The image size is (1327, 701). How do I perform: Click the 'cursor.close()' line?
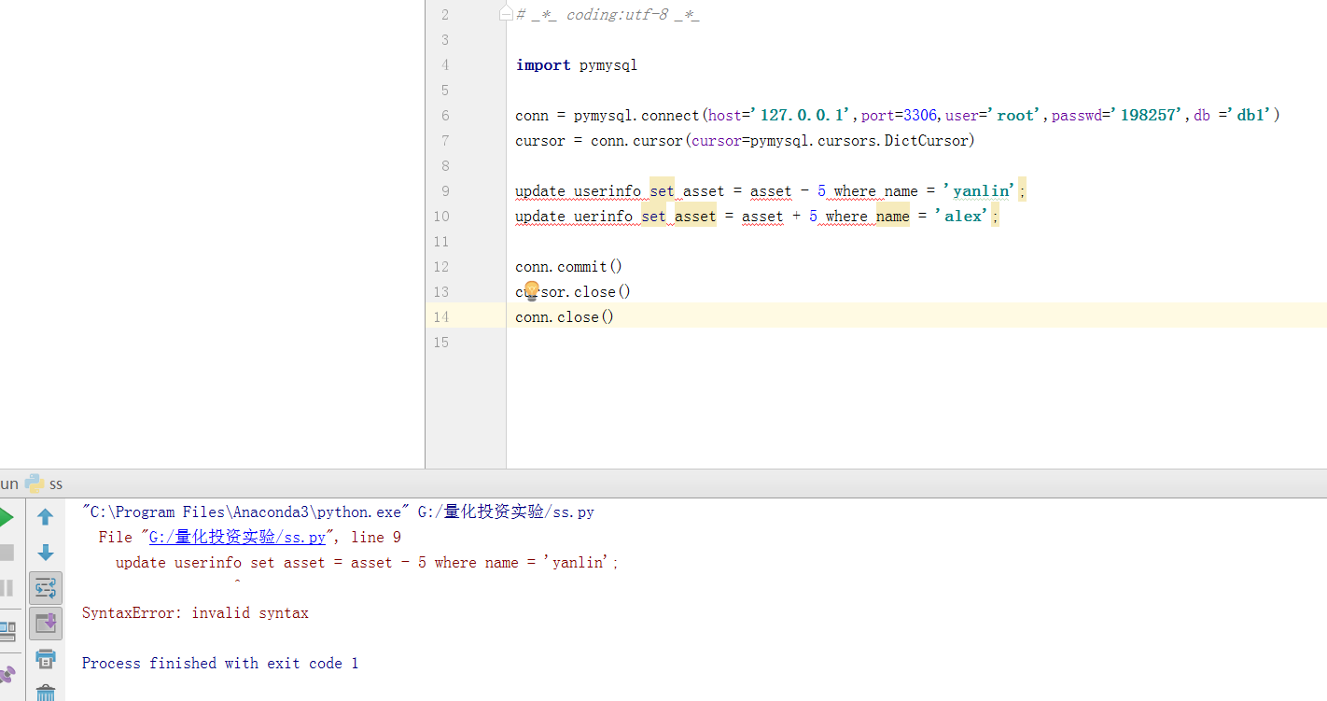pyautogui.click(x=573, y=292)
